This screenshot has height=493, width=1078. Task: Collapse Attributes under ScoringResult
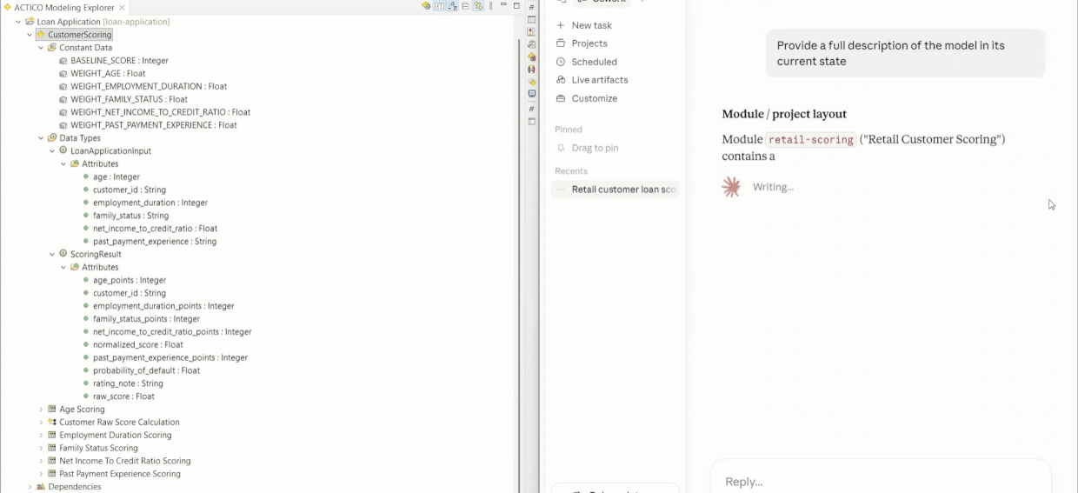[63, 268]
